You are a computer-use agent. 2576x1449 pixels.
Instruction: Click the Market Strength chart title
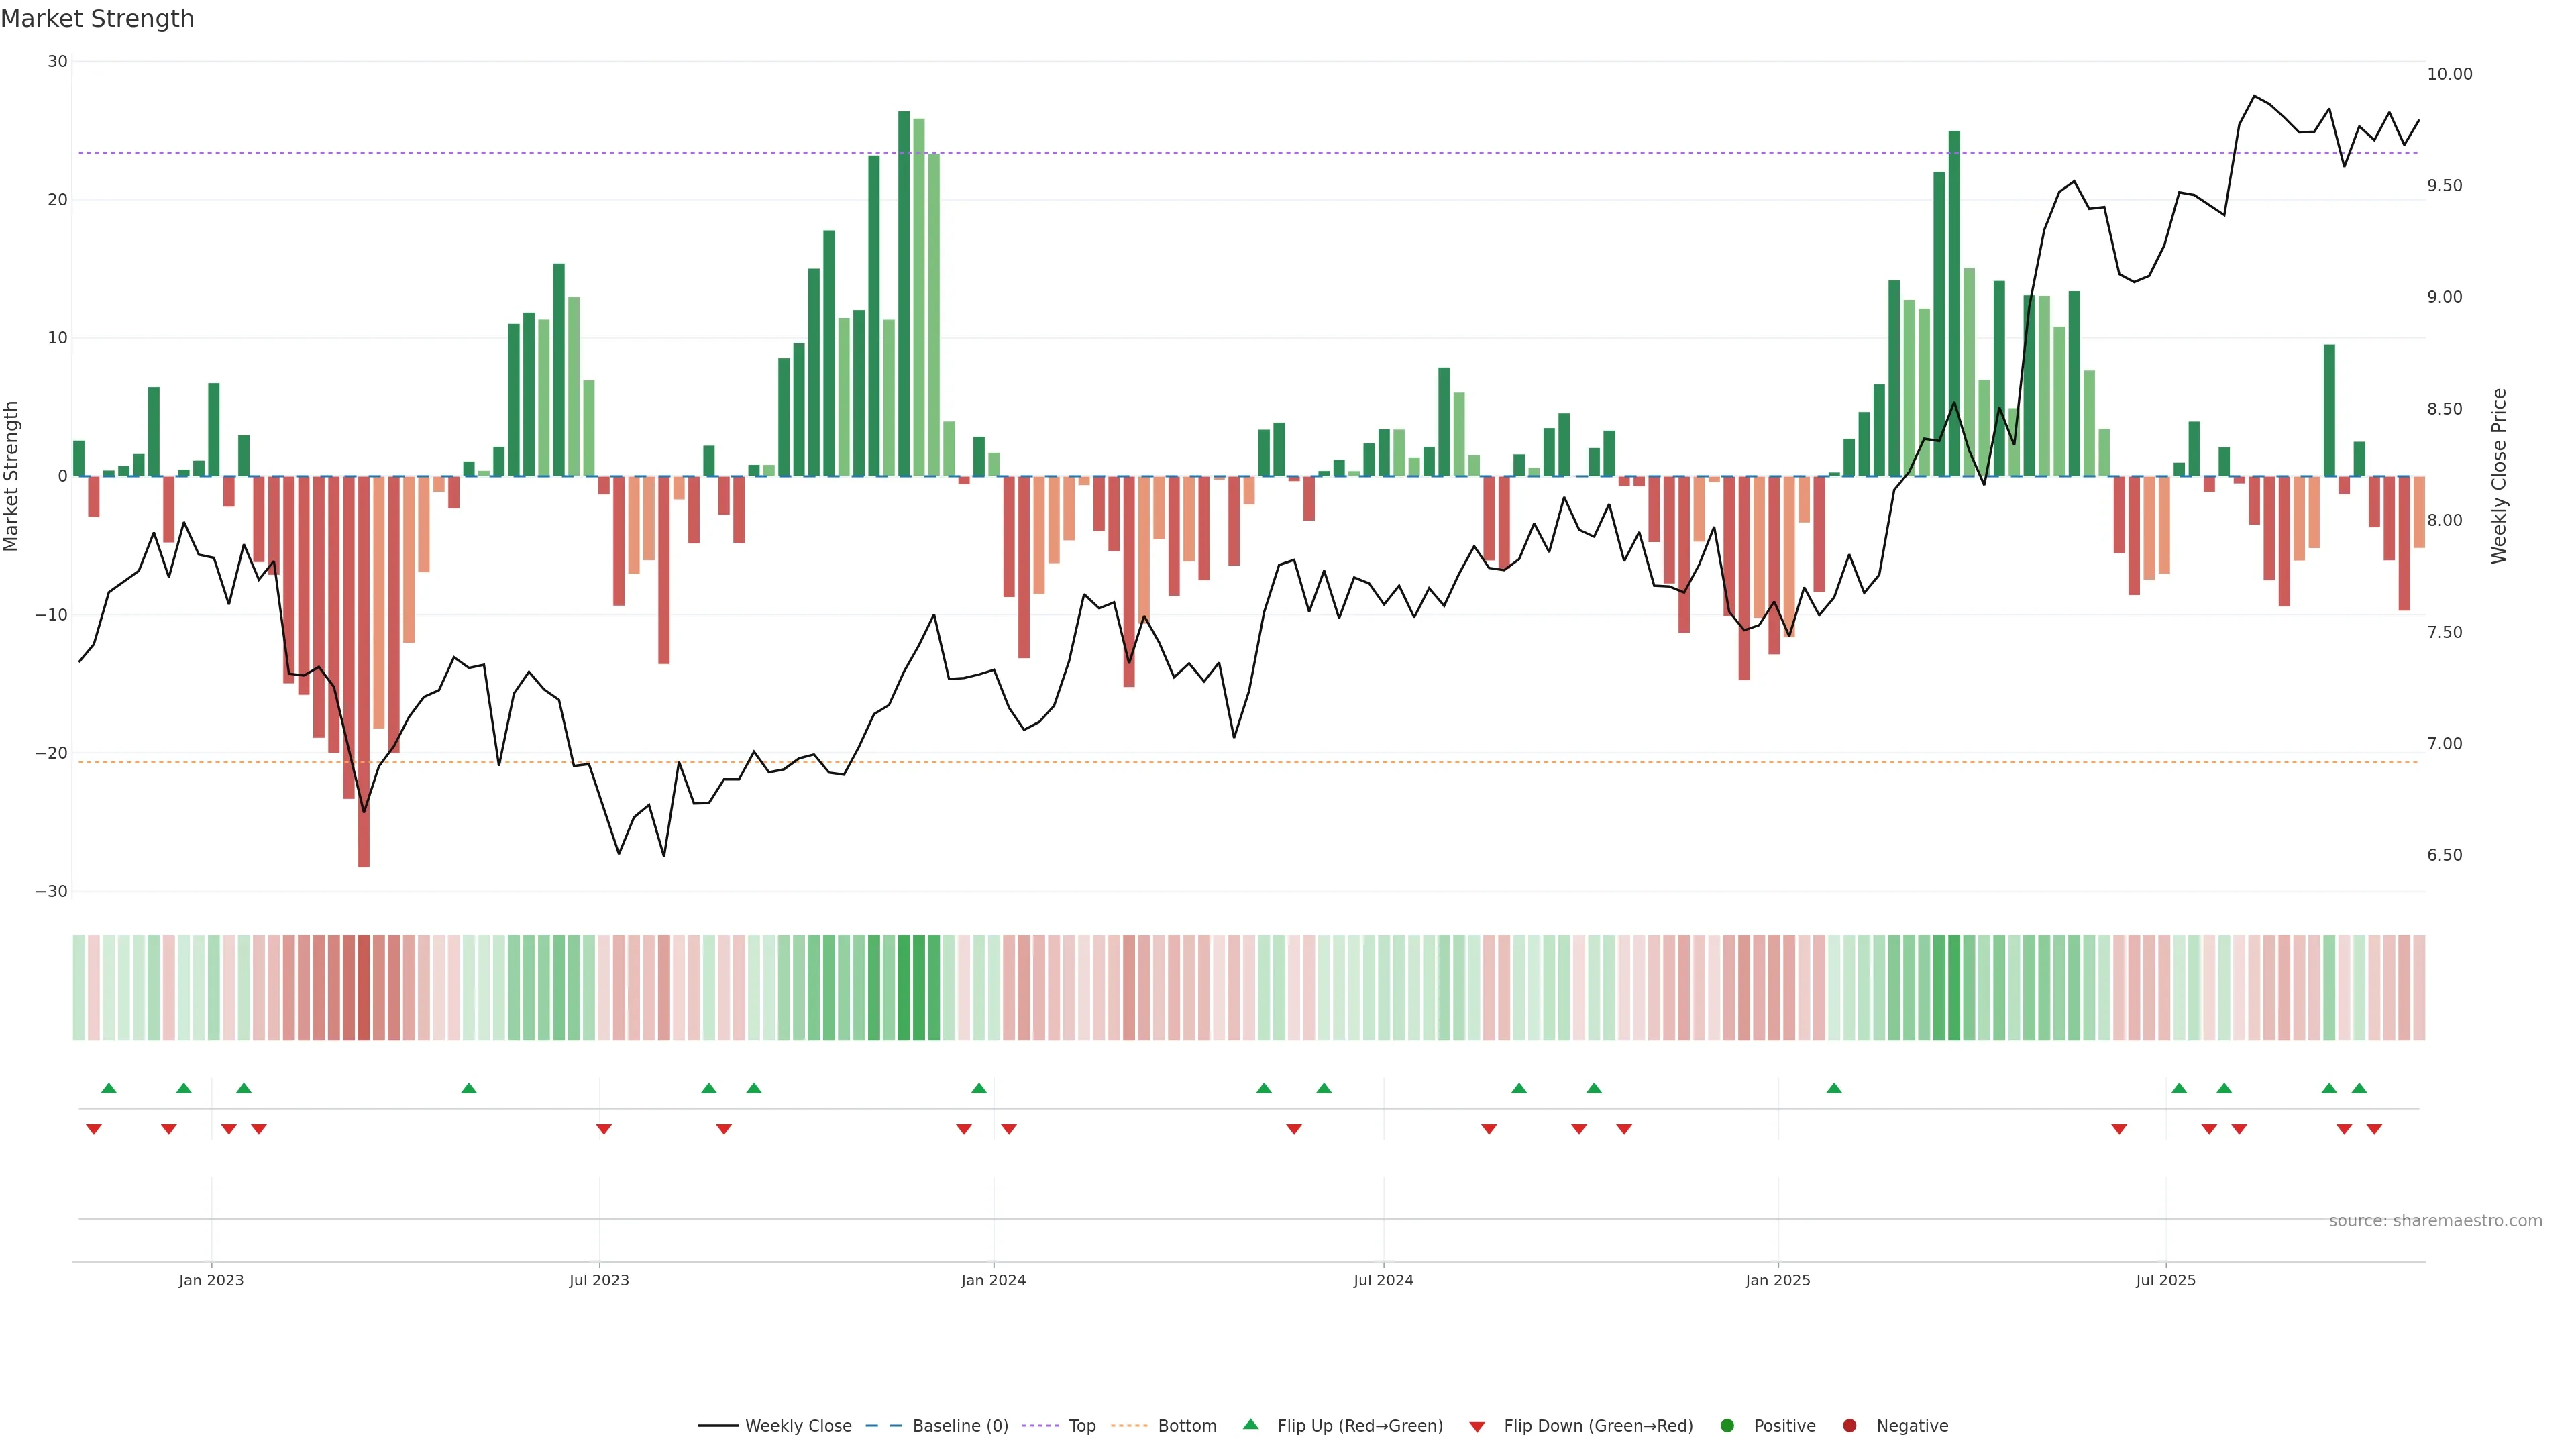(x=98, y=19)
